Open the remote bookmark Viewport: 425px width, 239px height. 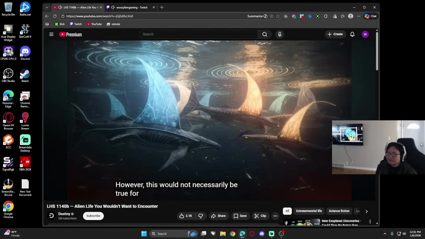pyautogui.click(x=113, y=24)
